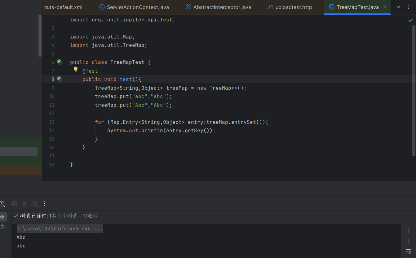The image size is (416, 258).
Task: Run the test() method via gutter icon
Action: [60, 79]
